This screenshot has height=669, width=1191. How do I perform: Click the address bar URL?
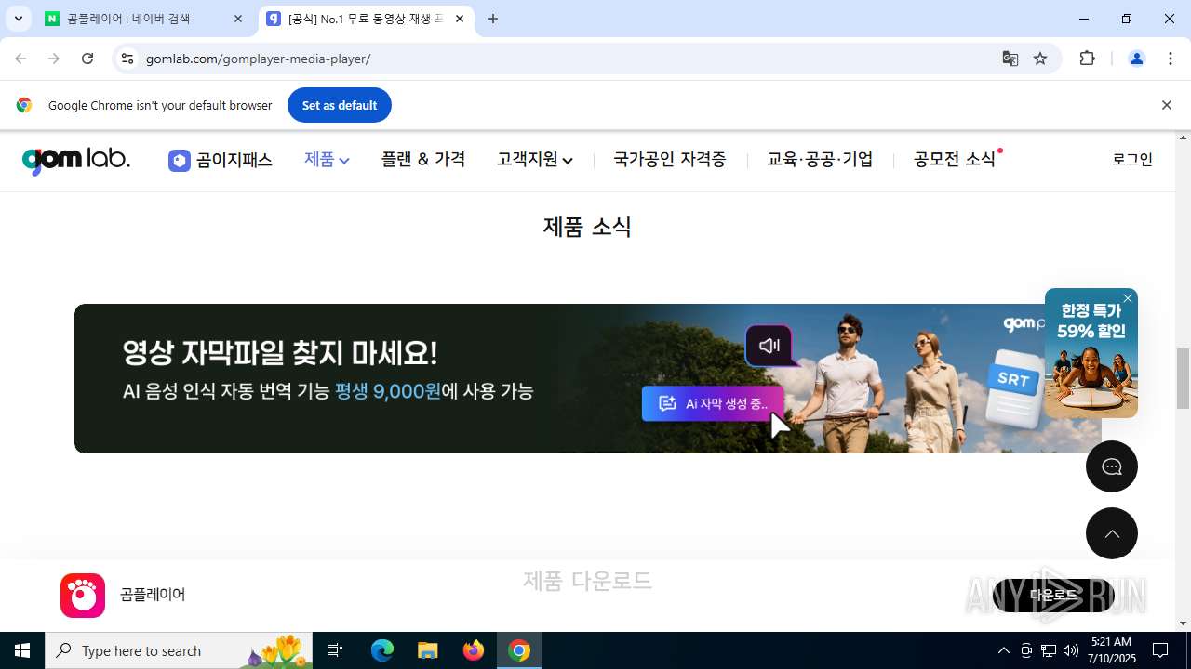point(259,59)
